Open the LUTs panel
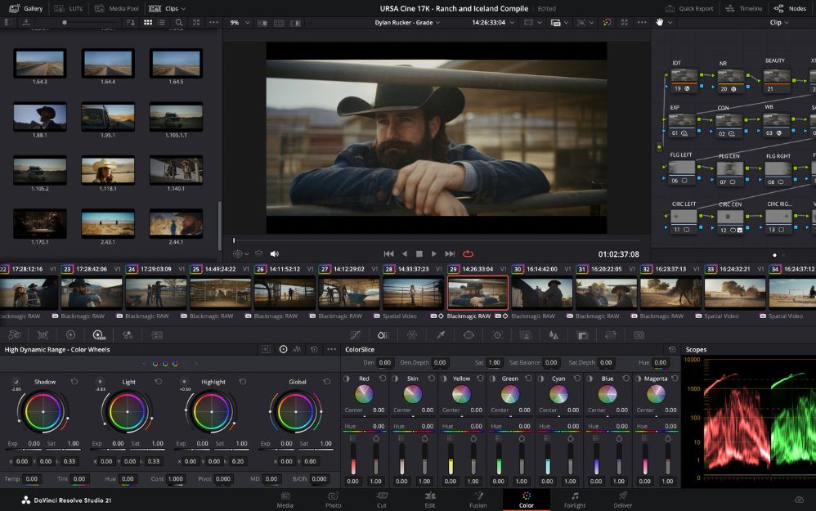This screenshot has height=511, width=816. 69,8
